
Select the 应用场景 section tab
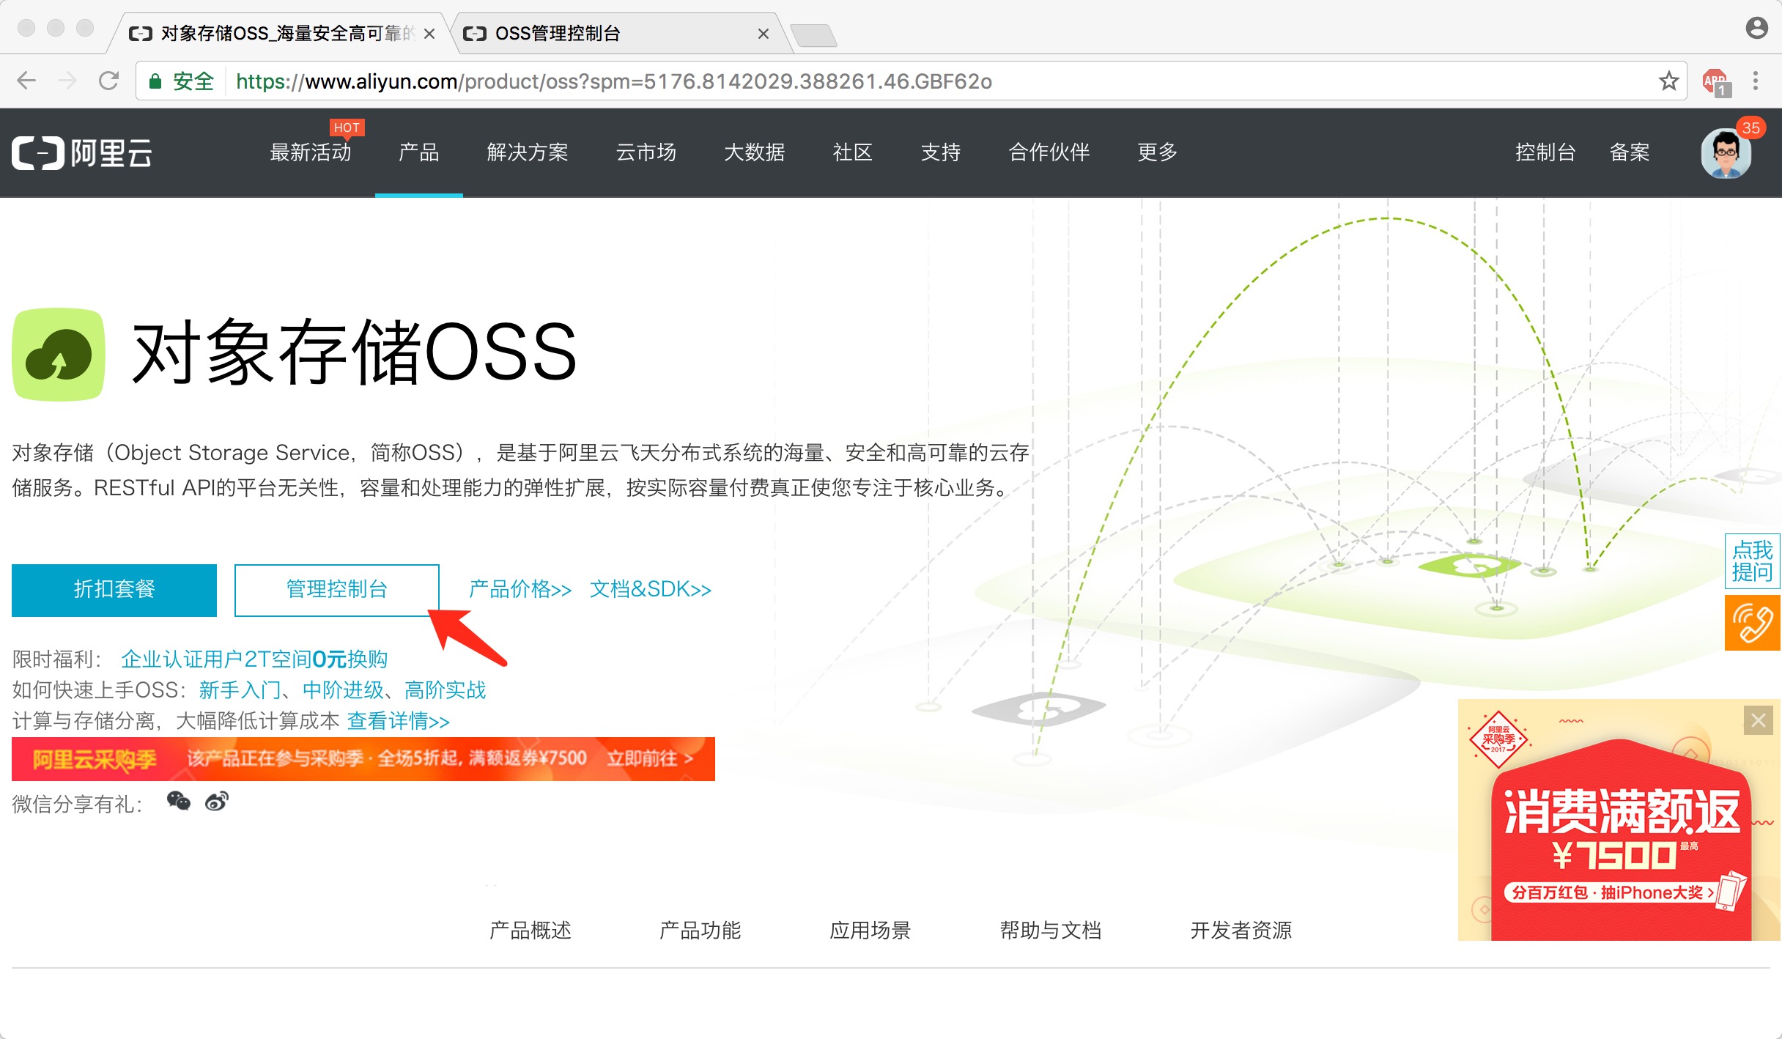[870, 931]
